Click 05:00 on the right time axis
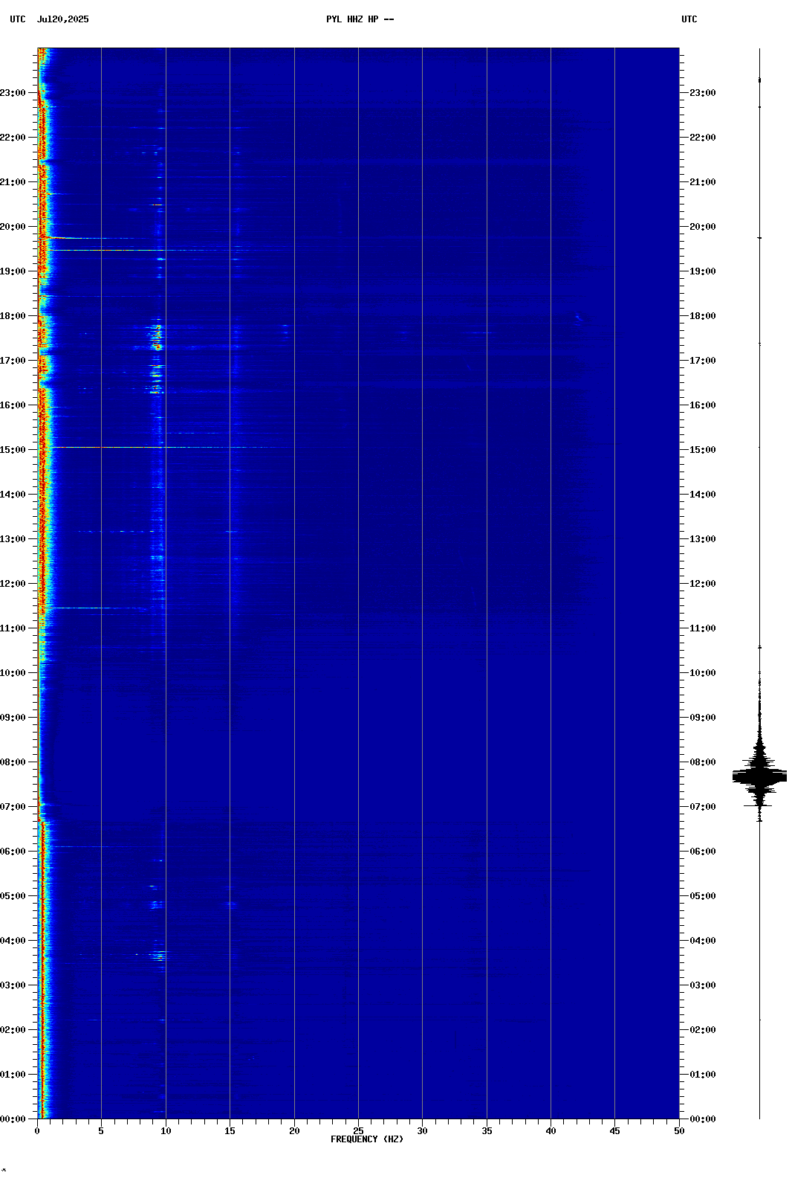Viewport: 792px width, 1178px height. click(x=703, y=896)
